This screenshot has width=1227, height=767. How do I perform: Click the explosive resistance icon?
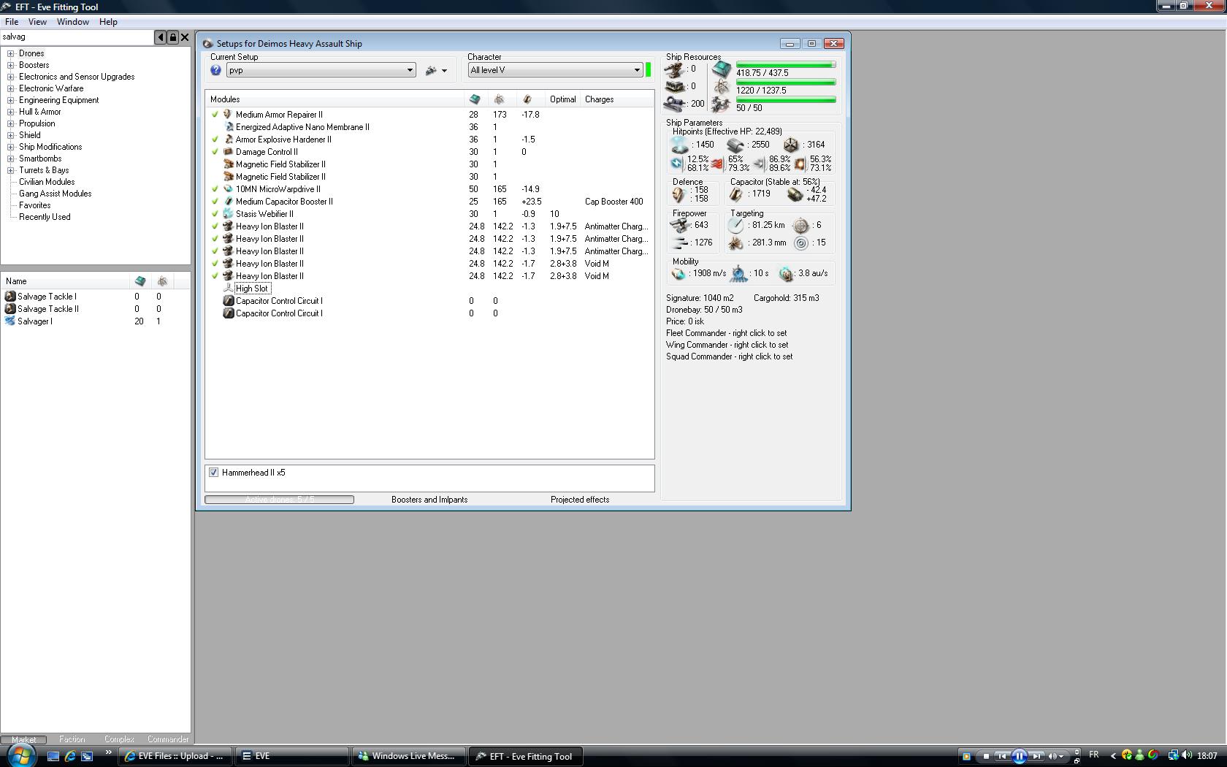click(x=800, y=164)
